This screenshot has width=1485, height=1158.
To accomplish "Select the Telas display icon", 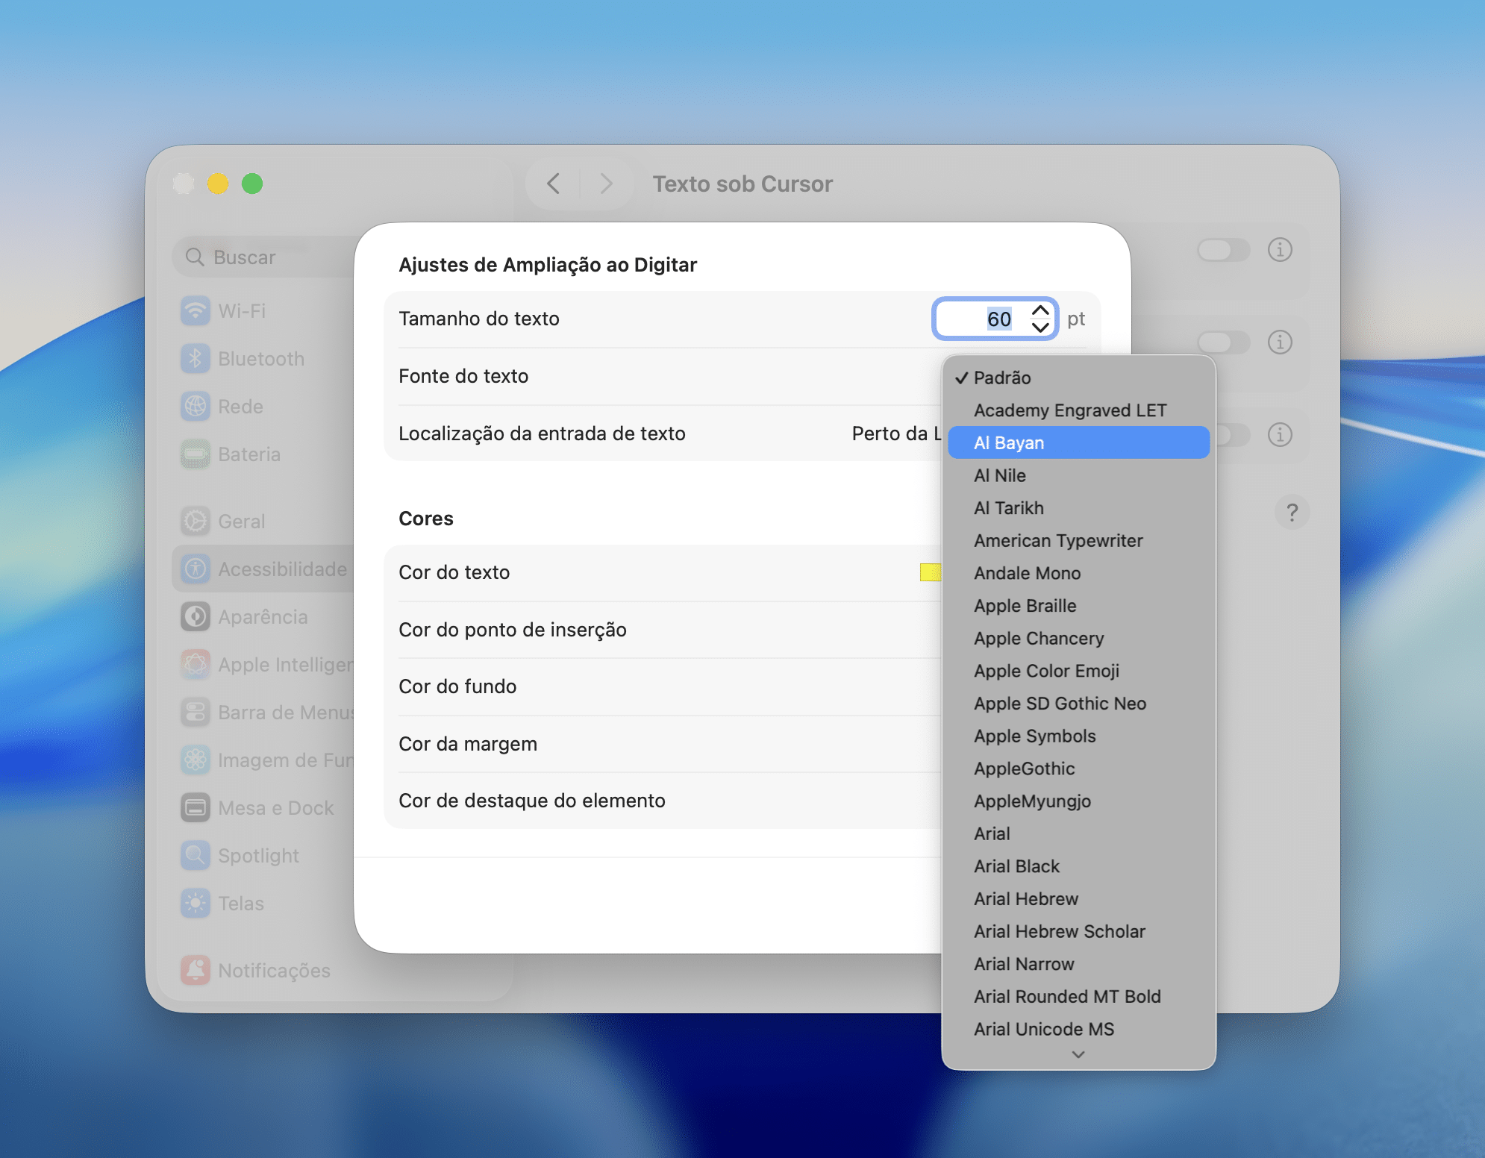I will tap(196, 904).
